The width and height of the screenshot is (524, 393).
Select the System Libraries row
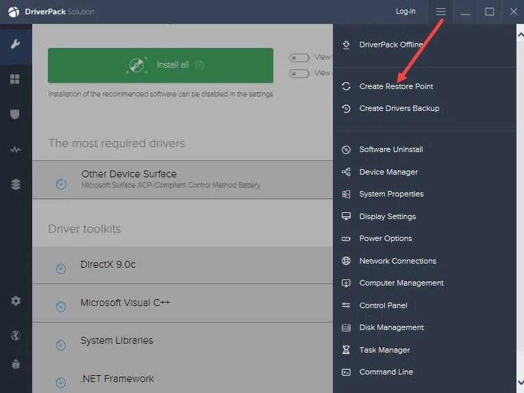(182, 341)
